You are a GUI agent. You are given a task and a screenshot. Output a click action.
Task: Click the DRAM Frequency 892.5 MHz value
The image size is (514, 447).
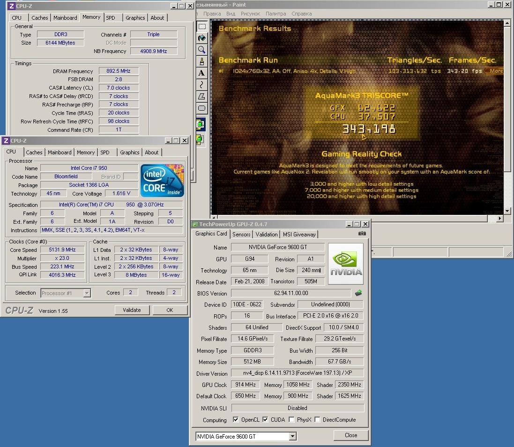119,71
